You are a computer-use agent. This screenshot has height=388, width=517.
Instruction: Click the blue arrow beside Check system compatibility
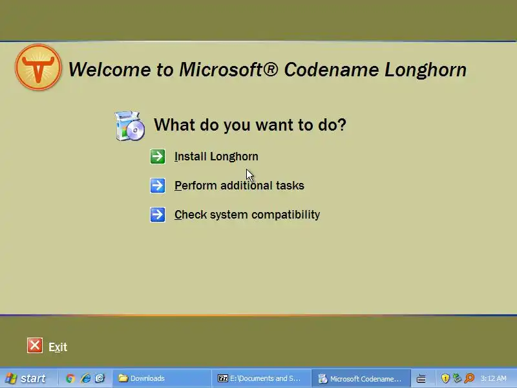pyautogui.click(x=158, y=215)
